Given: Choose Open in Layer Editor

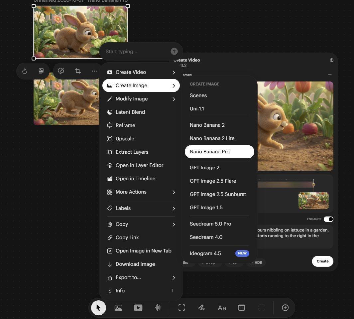Looking at the screenshot, I should pos(141,165).
